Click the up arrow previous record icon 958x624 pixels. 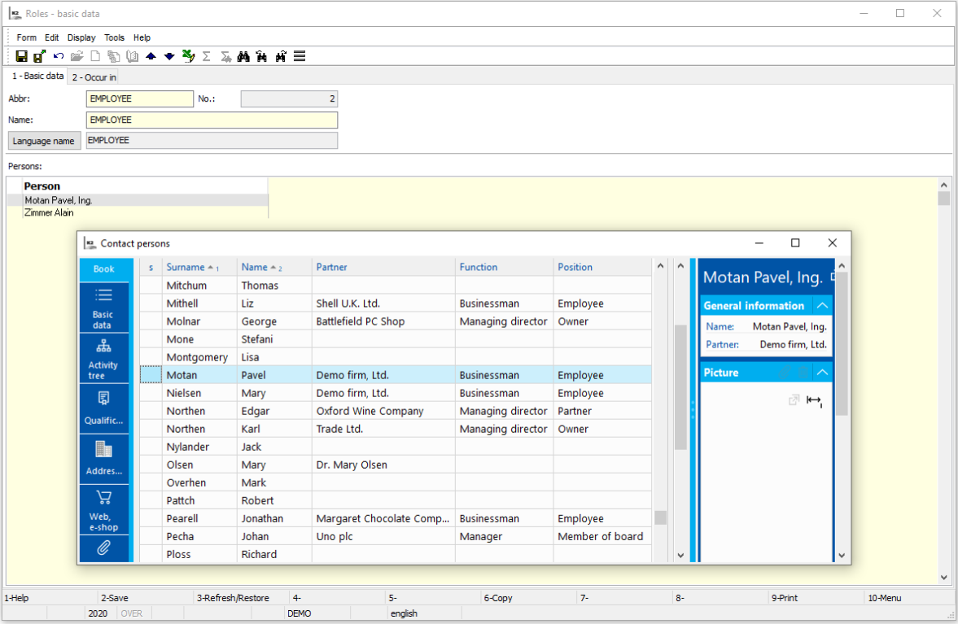click(151, 56)
